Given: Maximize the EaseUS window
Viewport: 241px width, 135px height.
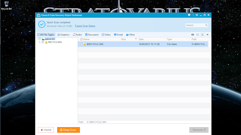Looking at the screenshot, I should pos(204,15).
